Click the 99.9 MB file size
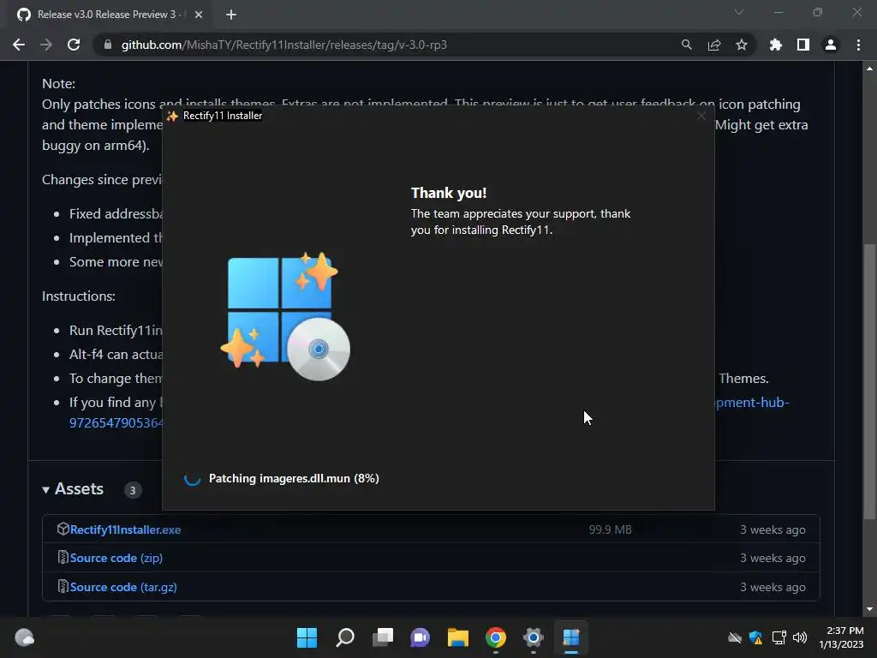 [610, 529]
